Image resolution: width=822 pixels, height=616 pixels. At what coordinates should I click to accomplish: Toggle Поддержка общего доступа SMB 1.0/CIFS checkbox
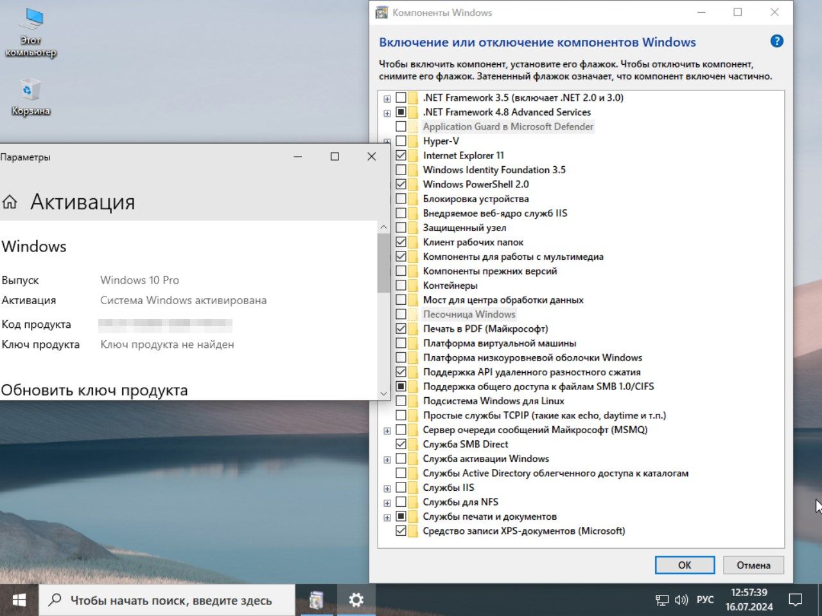pyautogui.click(x=401, y=386)
